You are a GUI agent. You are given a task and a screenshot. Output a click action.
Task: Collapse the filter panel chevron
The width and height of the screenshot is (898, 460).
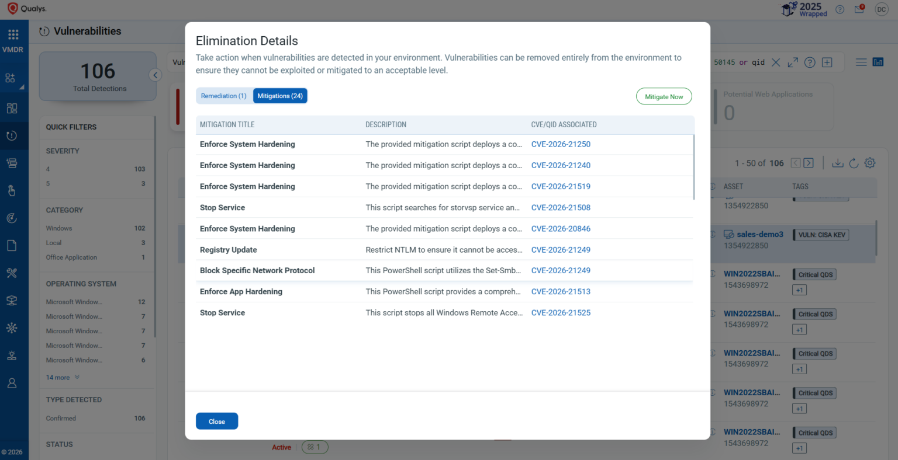pos(155,75)
